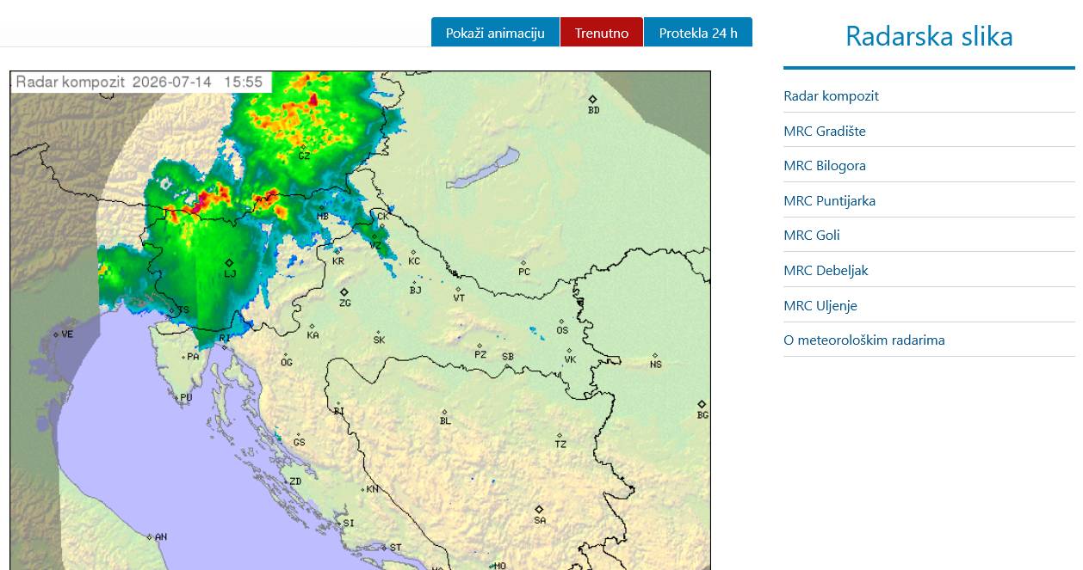Viewport: 1083px width, 570px height.
Task: Open the MRC Puntijarka radar link
Action: click(829, 200)
